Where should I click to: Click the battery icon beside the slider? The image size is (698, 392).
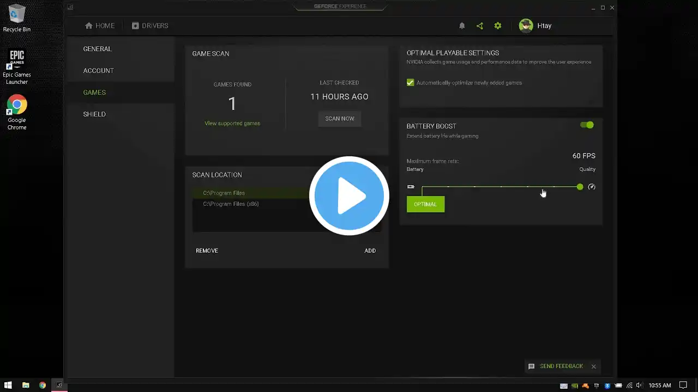point(411,187)
